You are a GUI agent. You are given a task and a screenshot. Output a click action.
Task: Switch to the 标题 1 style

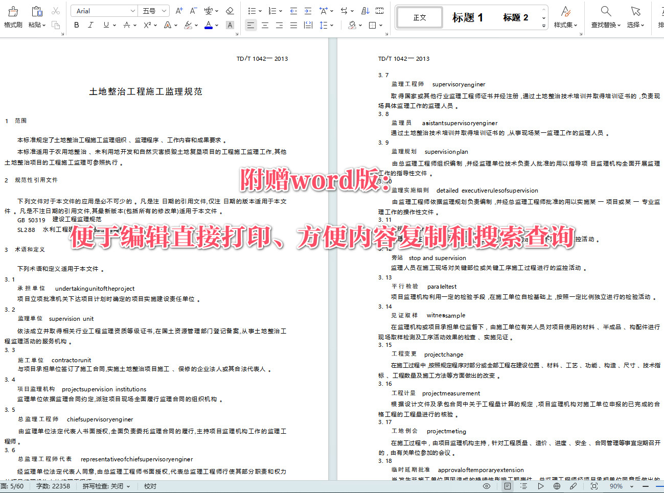click(x=468, y=17)
